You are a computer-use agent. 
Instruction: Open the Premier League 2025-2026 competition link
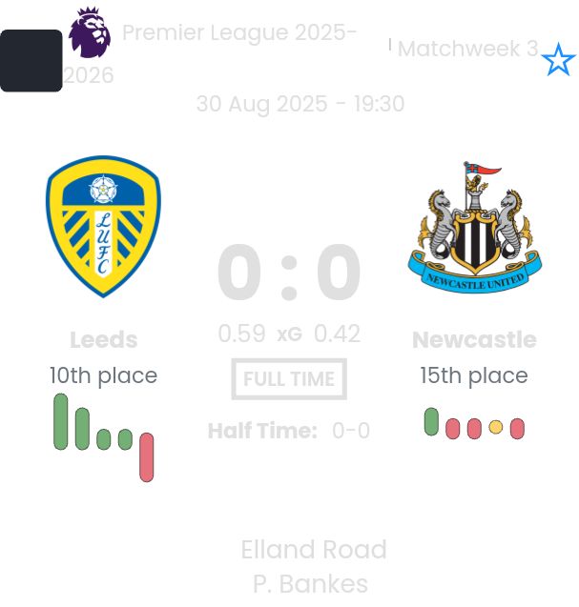pos(239,33)
